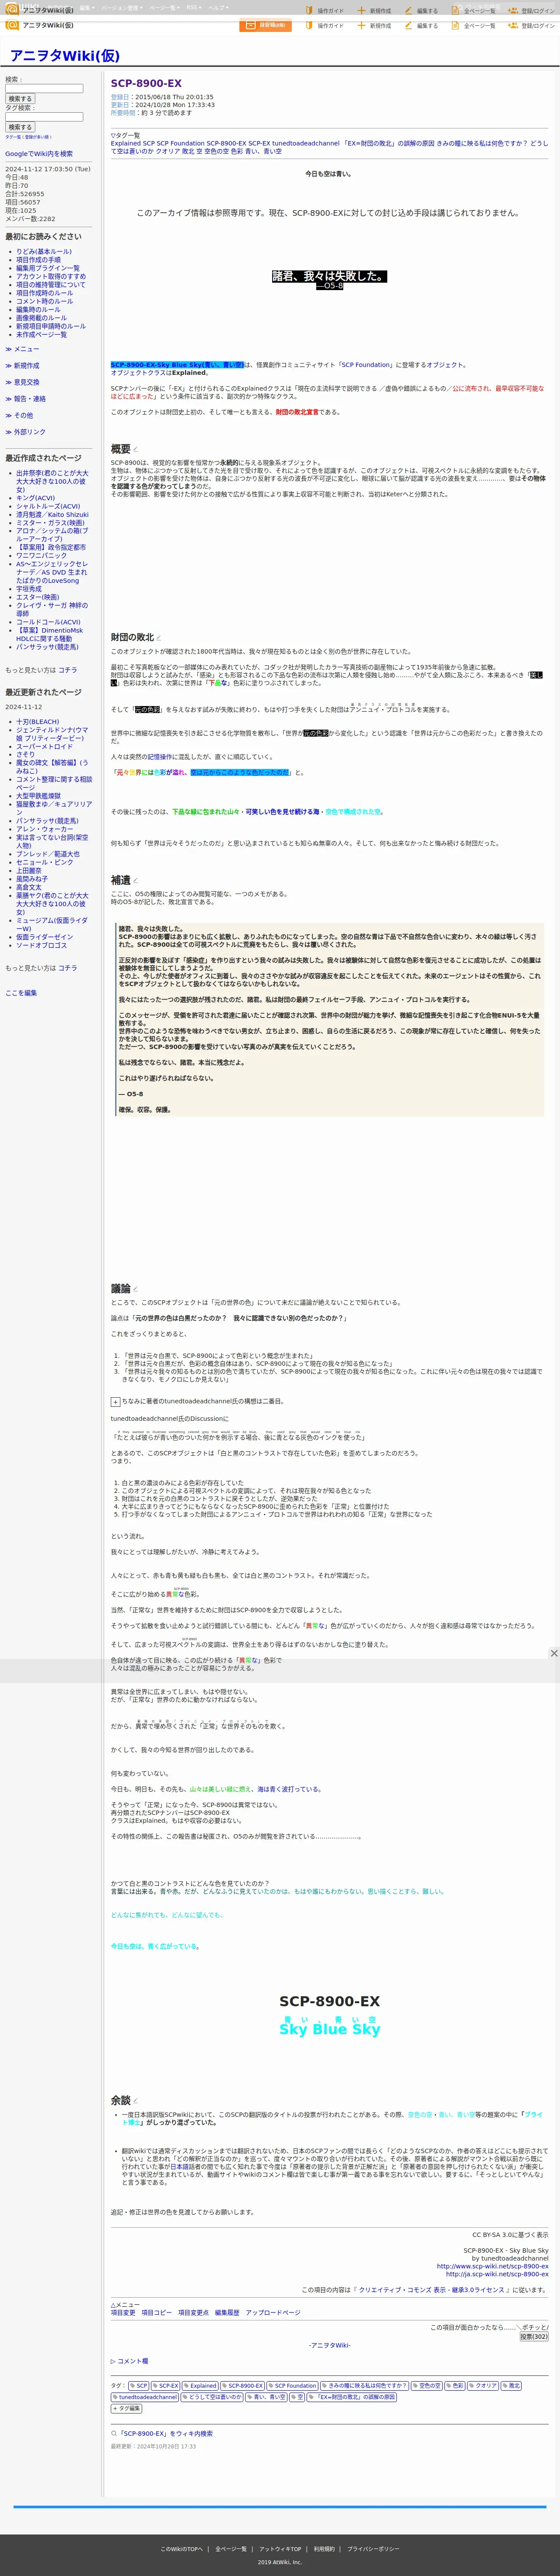
Task: Click the SCP-EX tag chip in bottom tag list
Action: pos(167,2386)
